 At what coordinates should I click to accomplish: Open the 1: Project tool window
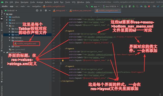[2, 15]
